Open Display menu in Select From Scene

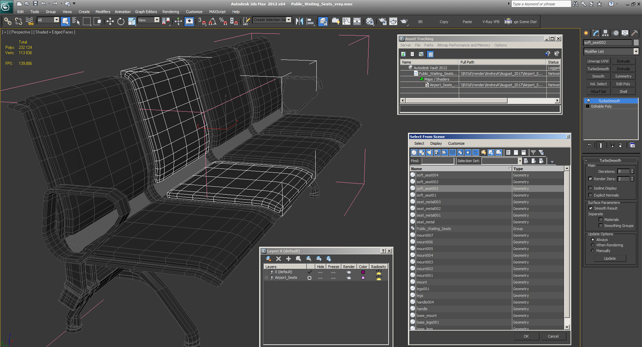pos(436,144)
